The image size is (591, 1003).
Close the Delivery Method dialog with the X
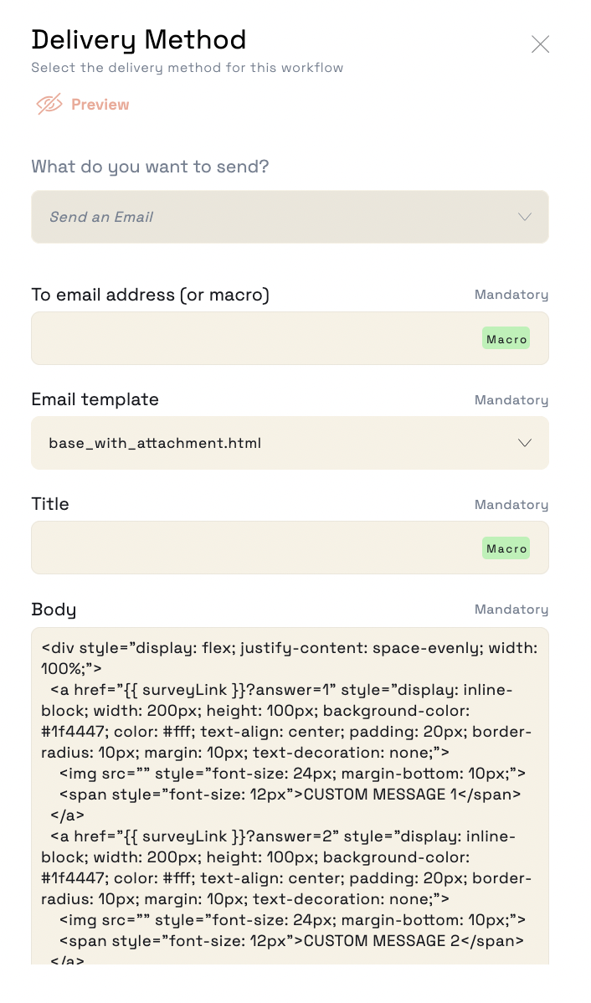click(541, 44)
